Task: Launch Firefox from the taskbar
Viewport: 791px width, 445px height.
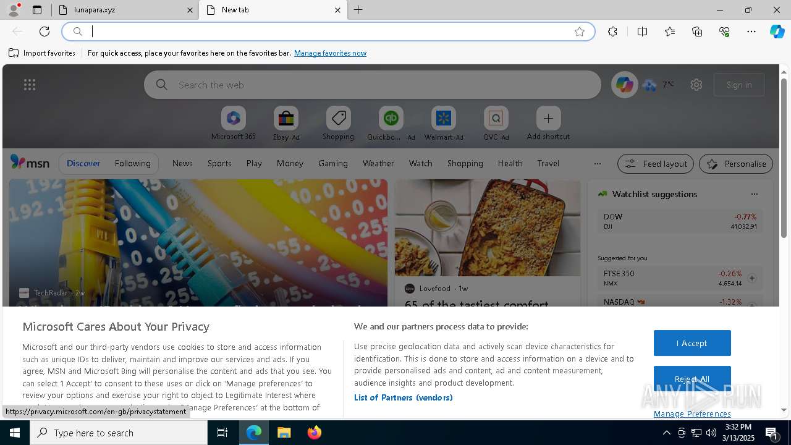Action: pos(314,433)
